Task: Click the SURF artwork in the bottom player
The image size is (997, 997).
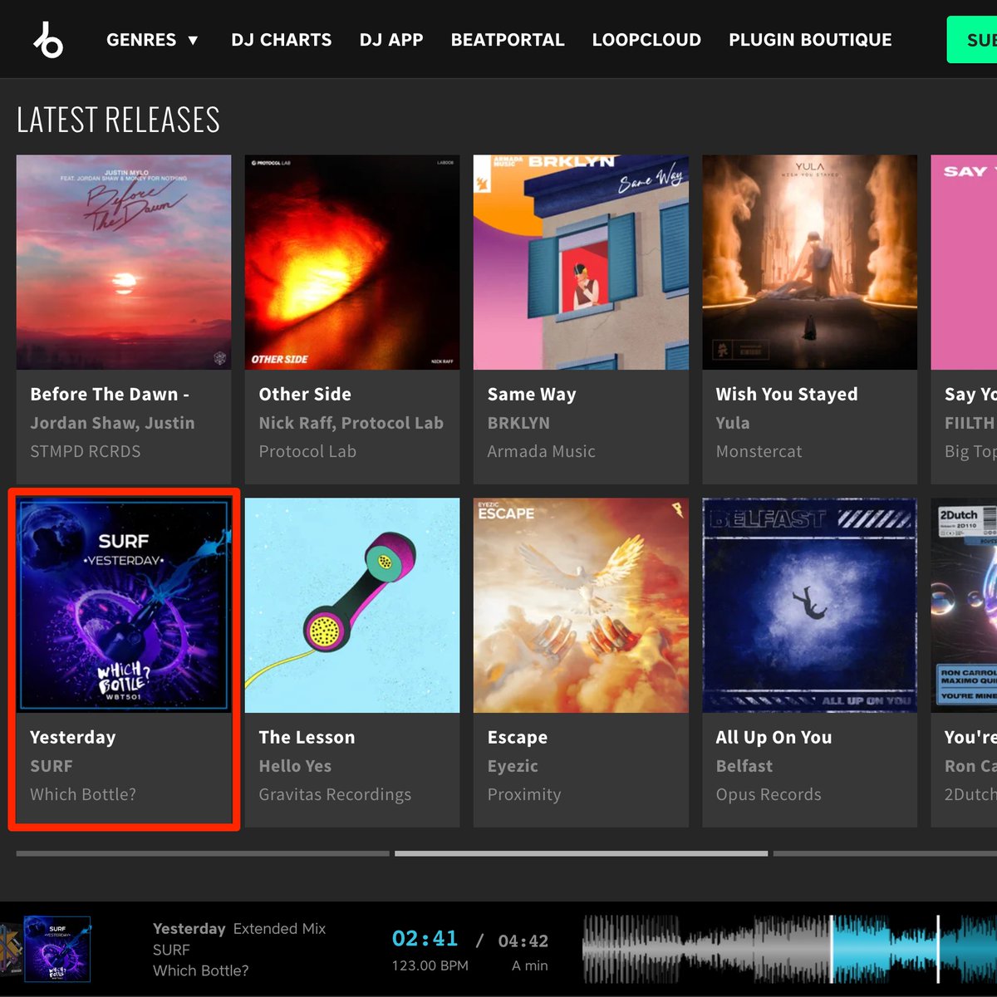Action: tap(57, 949)
